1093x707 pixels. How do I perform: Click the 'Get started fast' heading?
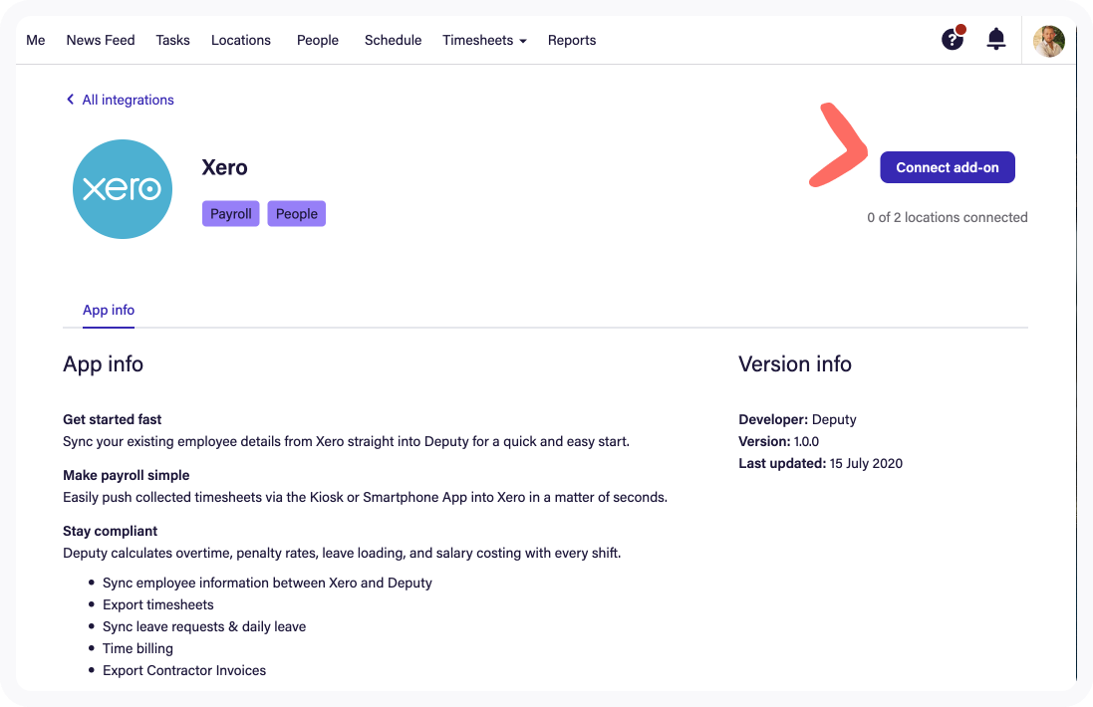[113, 419]
